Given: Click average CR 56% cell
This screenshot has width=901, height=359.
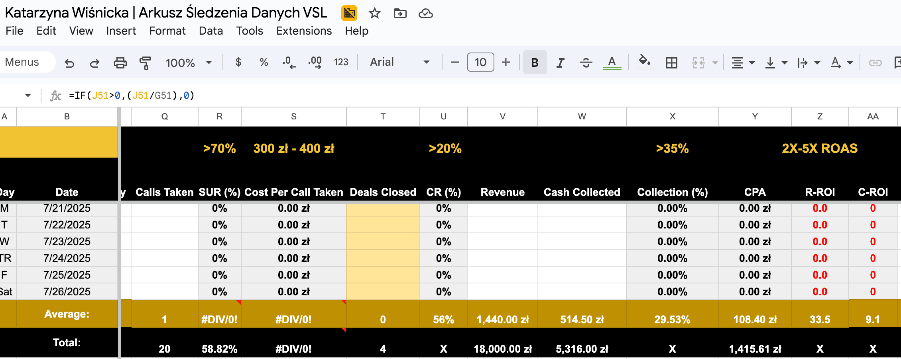Looking at the screenshot, I should click(444, 320).
